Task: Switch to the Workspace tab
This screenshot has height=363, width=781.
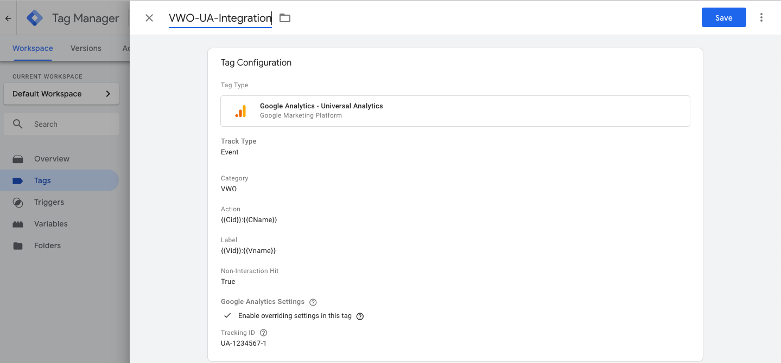Action: click(33, 48)
